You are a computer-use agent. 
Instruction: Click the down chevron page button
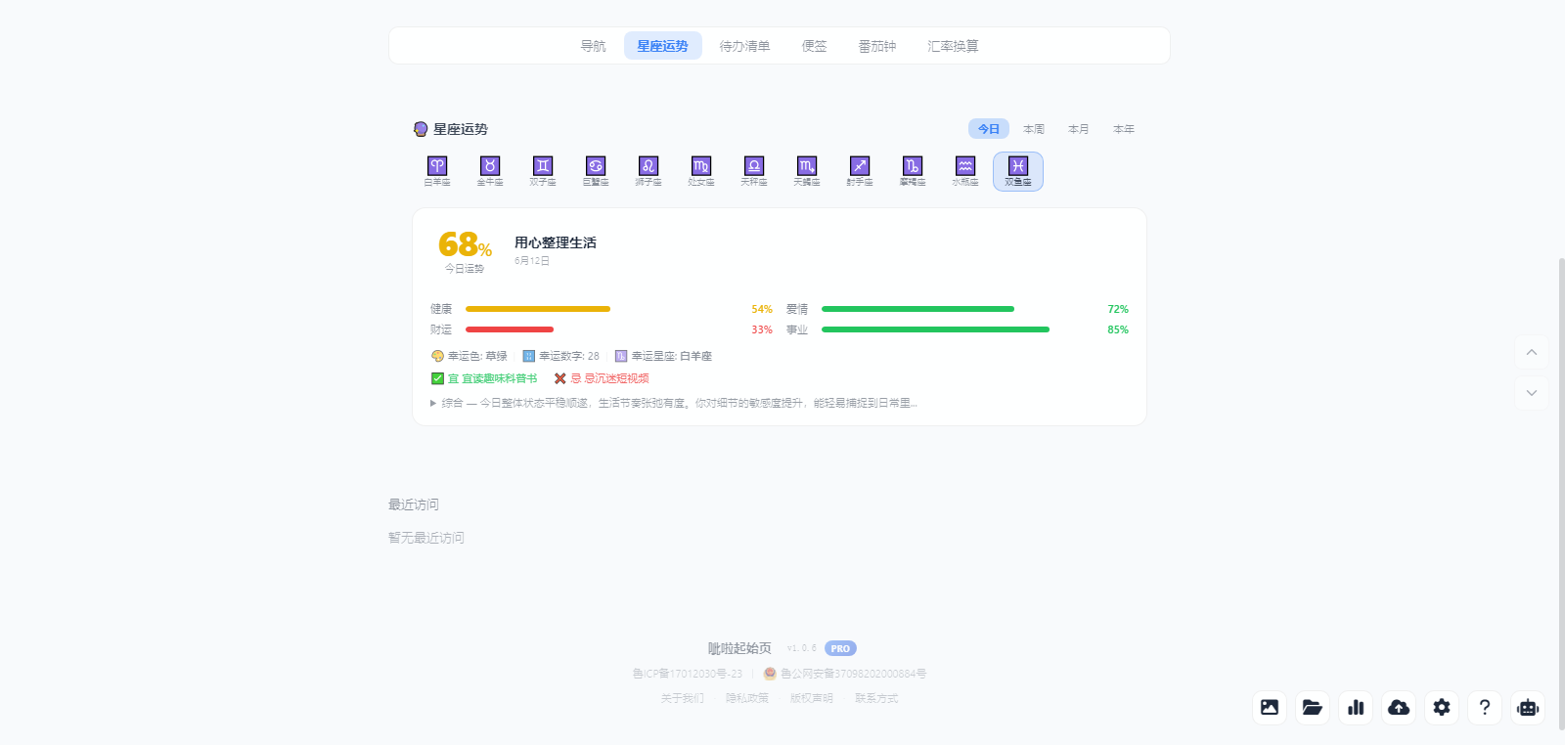click(1532, 393)
